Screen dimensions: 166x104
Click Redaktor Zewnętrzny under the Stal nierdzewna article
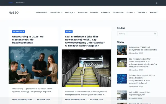pyautogui.click(x=75, y=100)
